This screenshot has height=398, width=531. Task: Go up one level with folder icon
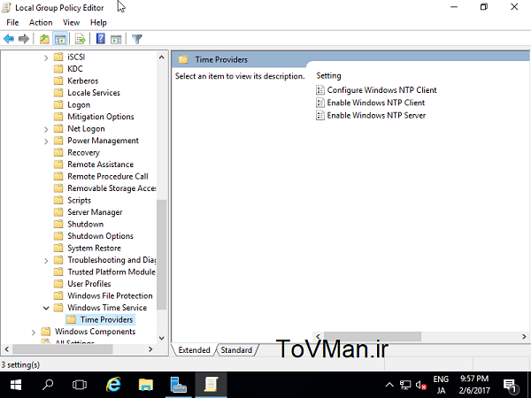[44, 39]
